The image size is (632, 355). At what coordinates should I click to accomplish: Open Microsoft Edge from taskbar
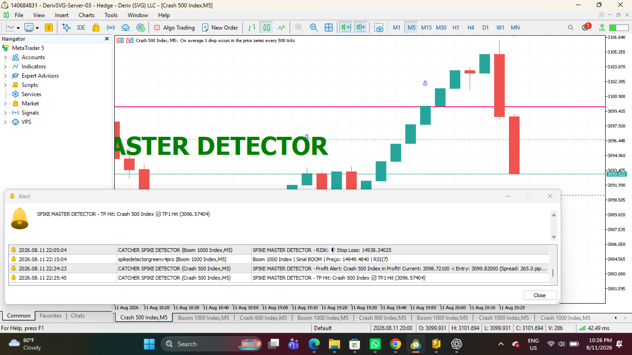pyautogui.click(x=314, y=344)
